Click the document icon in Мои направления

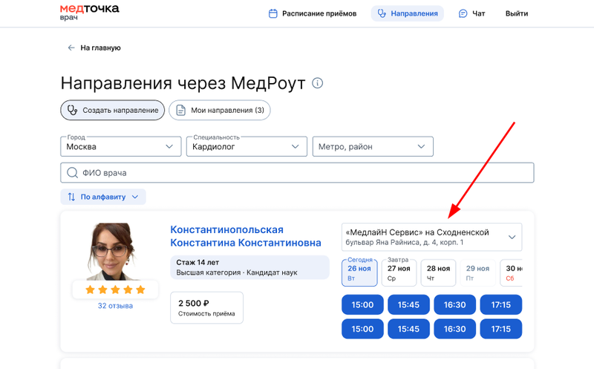pyautogui.click(x=181, y=110)
